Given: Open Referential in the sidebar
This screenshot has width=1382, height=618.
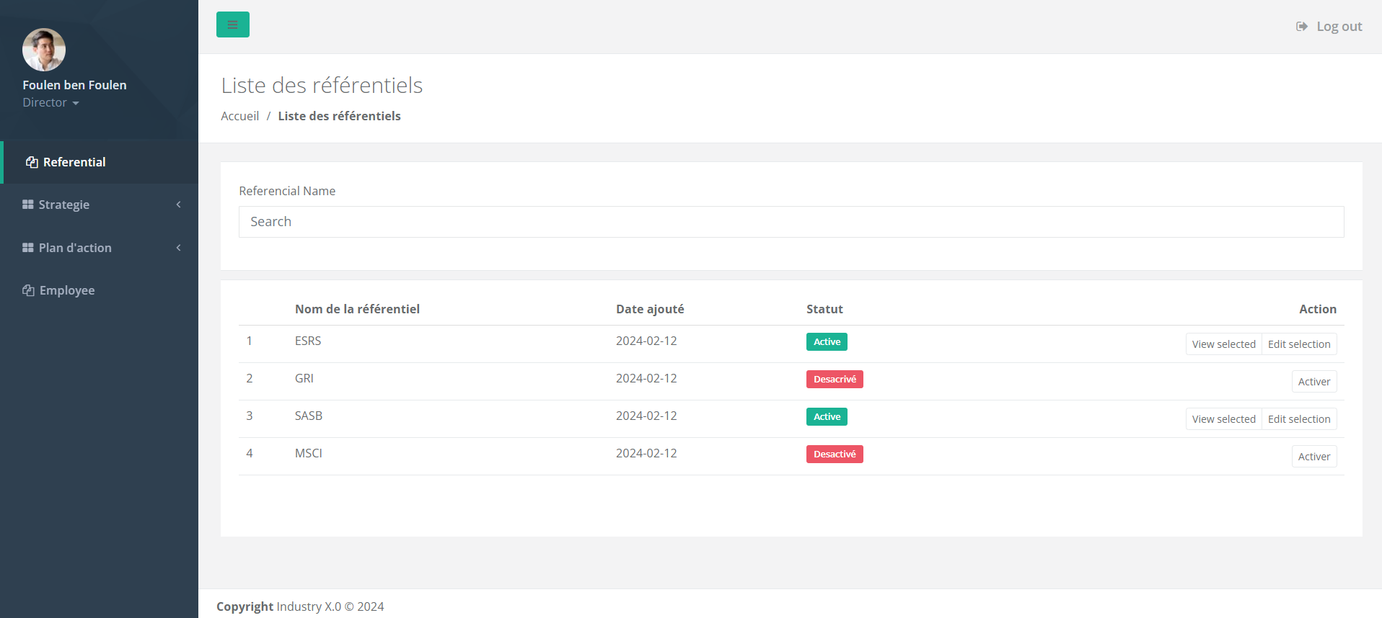Looking at the screenshot, I should coord(74,162).
